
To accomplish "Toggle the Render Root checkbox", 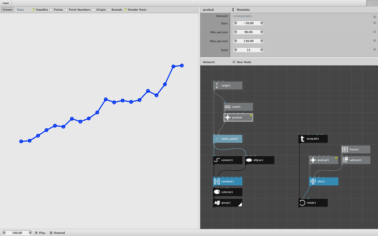I will click(125, 10).
